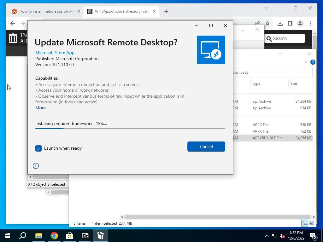Open taskbar clock showing 1:32 PM
323x242 pixels.
(x=296, y=236)
